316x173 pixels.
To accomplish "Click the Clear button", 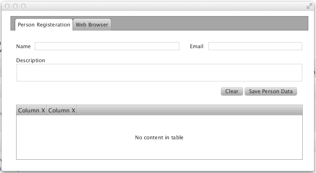I will (x=232, y=92).
